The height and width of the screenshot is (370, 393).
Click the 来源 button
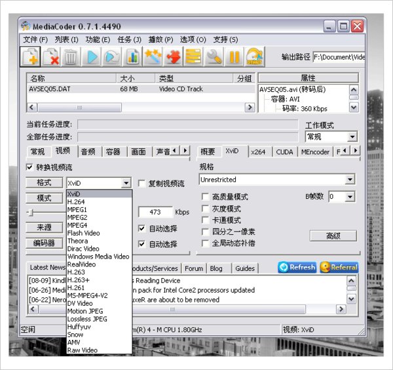44,228
